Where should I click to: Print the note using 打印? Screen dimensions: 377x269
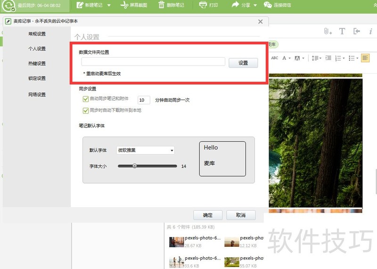click(x=208, y=5)
